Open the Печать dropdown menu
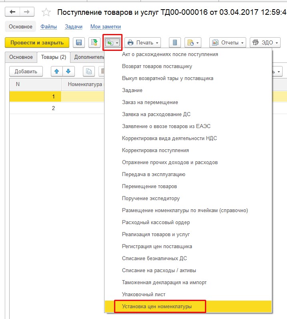The image size is (287, 319). [x=142, y=42]
